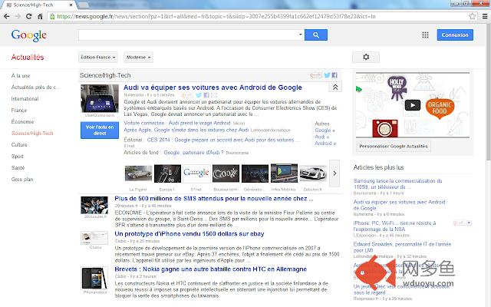The height and width of the screenshot is (307, 491).
Task: Select Science/High-Tech in the sidebar
Action: click(x=32, y=133)
